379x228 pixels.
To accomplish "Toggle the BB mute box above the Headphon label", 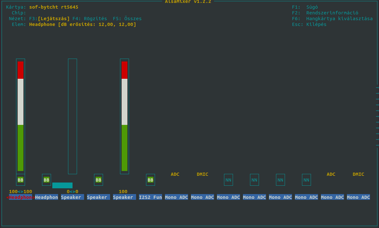I will pyautogui.click(x=47, y=180).
